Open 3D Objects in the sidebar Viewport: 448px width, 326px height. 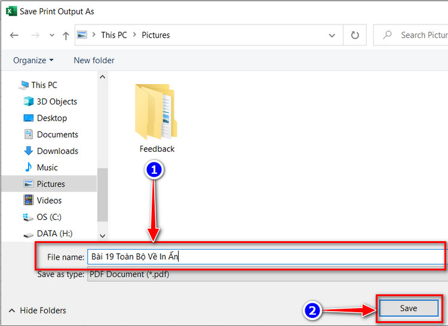pos(57,102)
